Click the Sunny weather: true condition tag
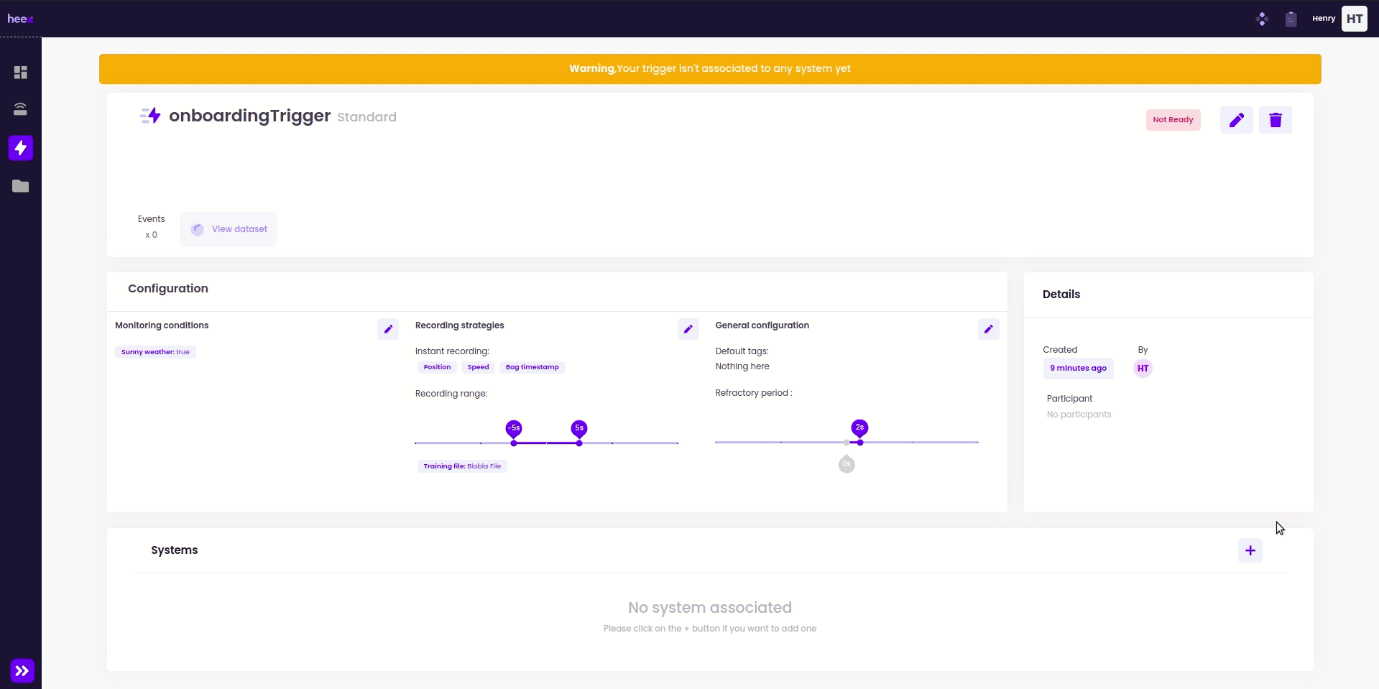 click(x=155, y=352)
